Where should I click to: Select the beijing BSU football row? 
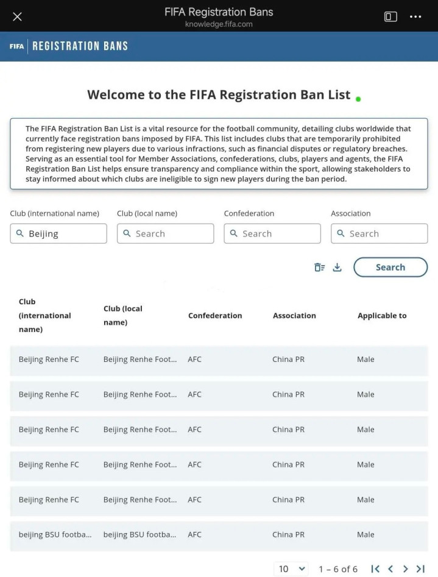coord(219,536)
